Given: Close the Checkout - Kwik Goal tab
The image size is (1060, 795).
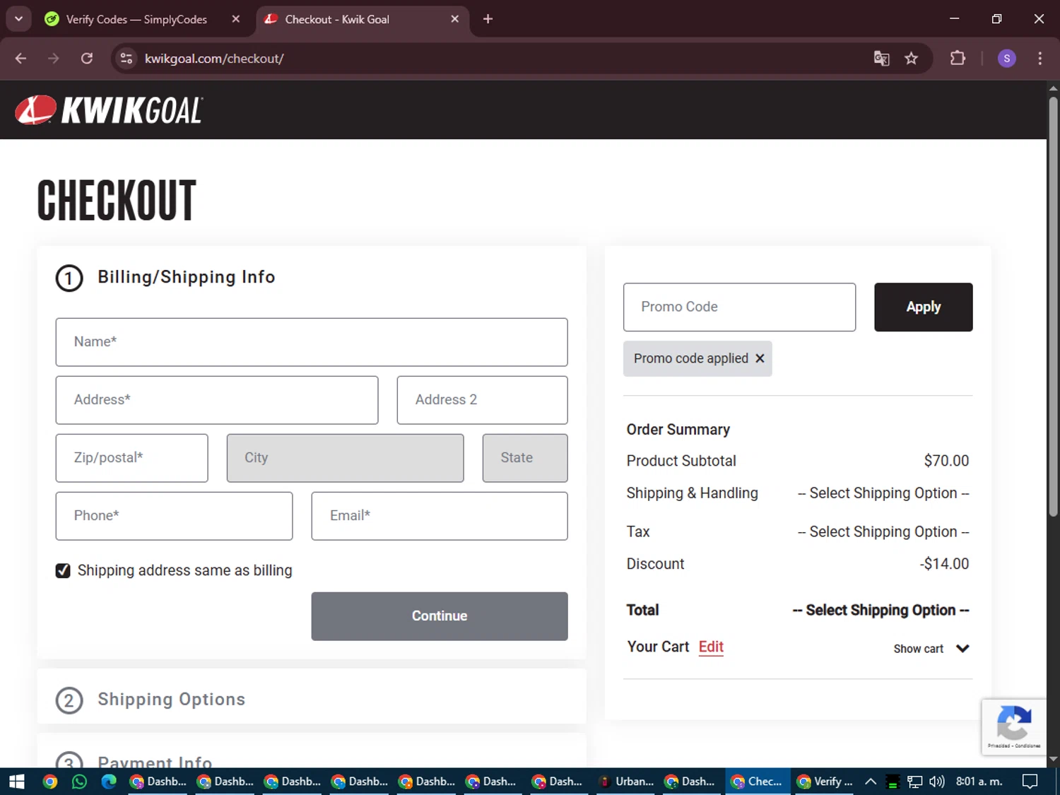Looking at the screenshot, I should pyautogui.click(x=455, y=19).
